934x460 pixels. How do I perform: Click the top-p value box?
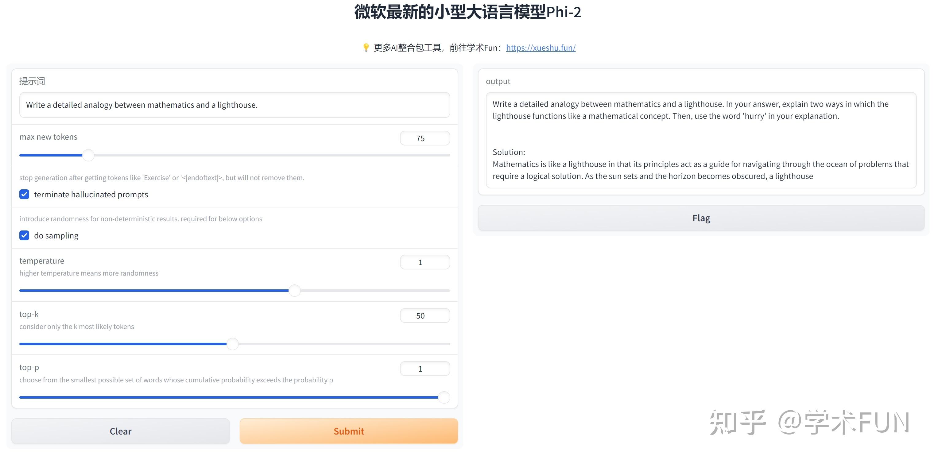(x=425, y=369)
